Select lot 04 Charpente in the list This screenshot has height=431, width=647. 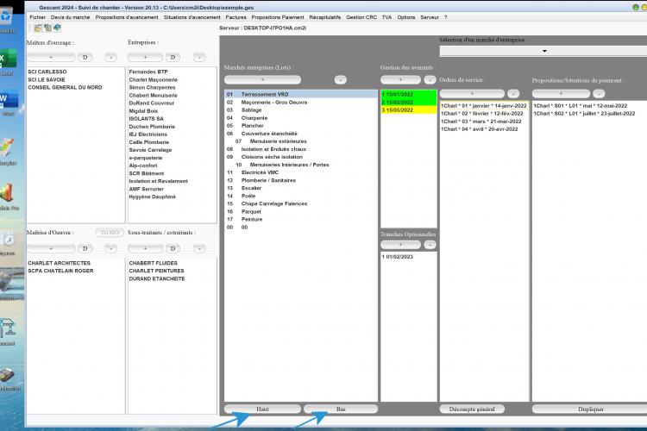click(x=300, y=118)
